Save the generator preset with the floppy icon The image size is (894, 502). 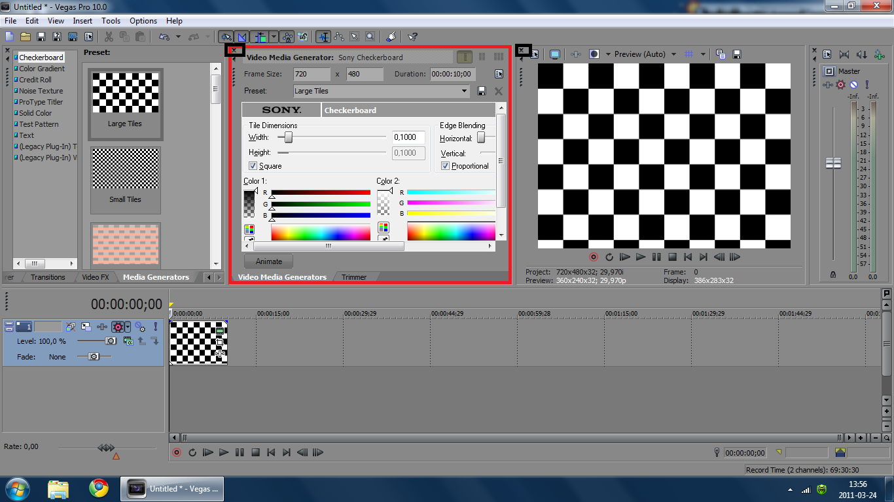pos(482,92)
